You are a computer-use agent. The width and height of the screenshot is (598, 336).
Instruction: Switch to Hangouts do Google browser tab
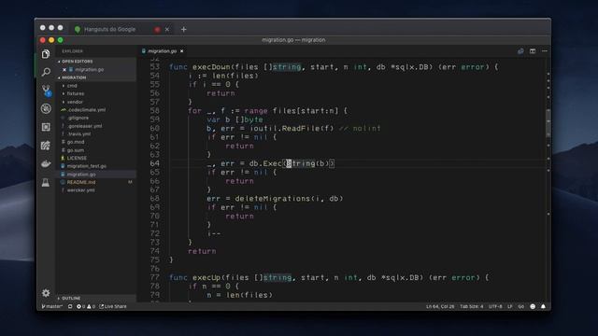pos(109,29)
